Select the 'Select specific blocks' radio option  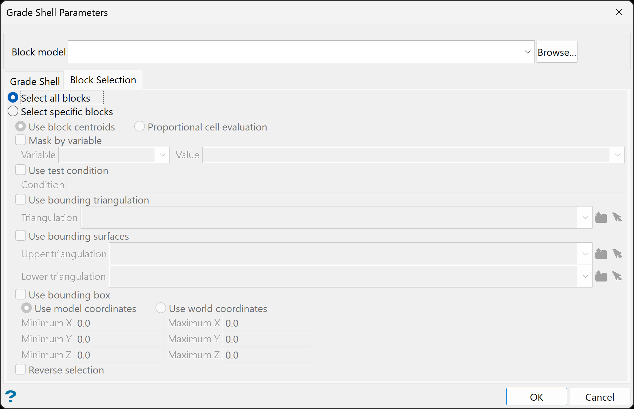pos(13,112)
